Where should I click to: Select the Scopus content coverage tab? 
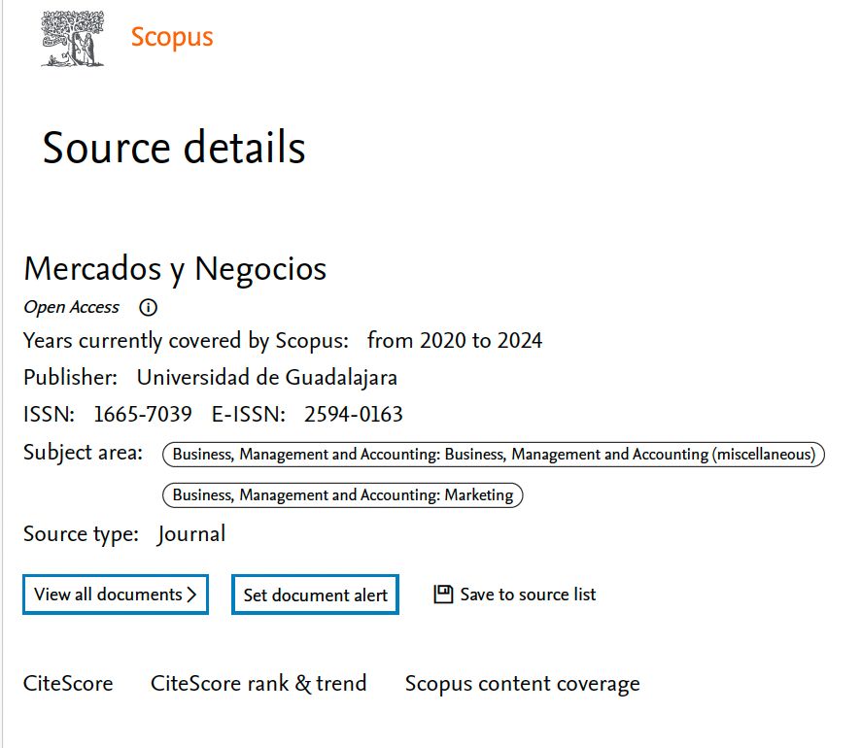[x=522, y=684]
